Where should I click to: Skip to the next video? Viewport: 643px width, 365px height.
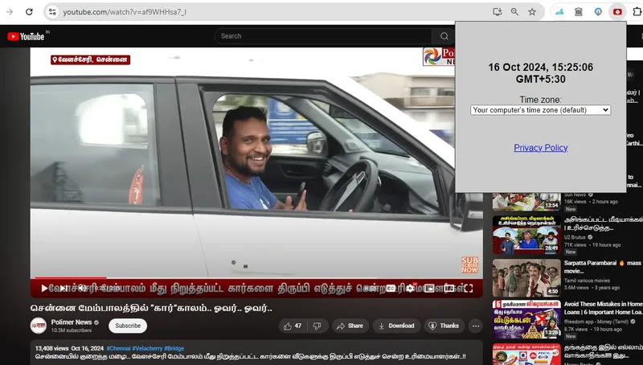click(63, 289)
